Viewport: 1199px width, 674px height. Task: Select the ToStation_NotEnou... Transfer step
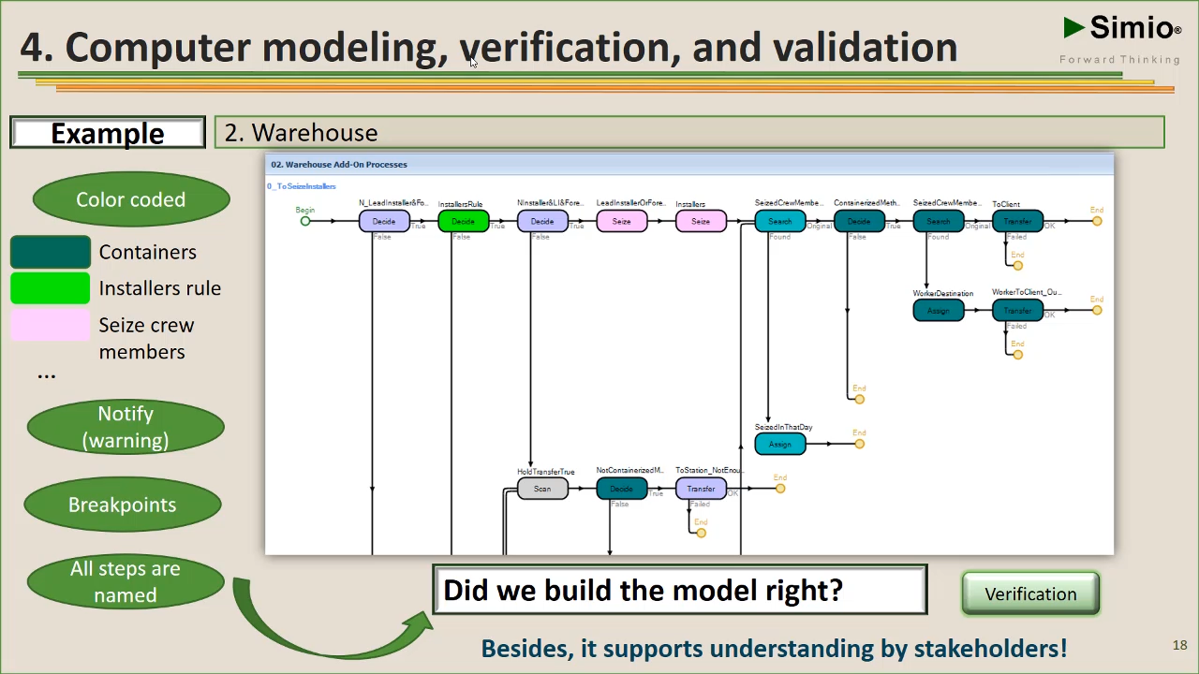[x=701, y=489]
